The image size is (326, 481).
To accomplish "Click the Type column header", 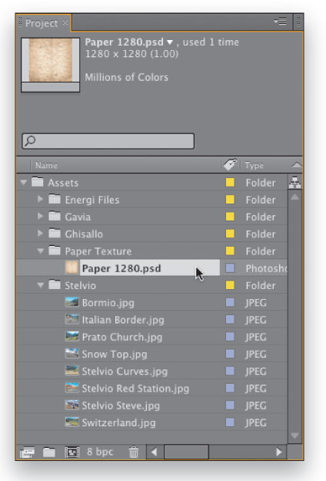I will (254, 165).
